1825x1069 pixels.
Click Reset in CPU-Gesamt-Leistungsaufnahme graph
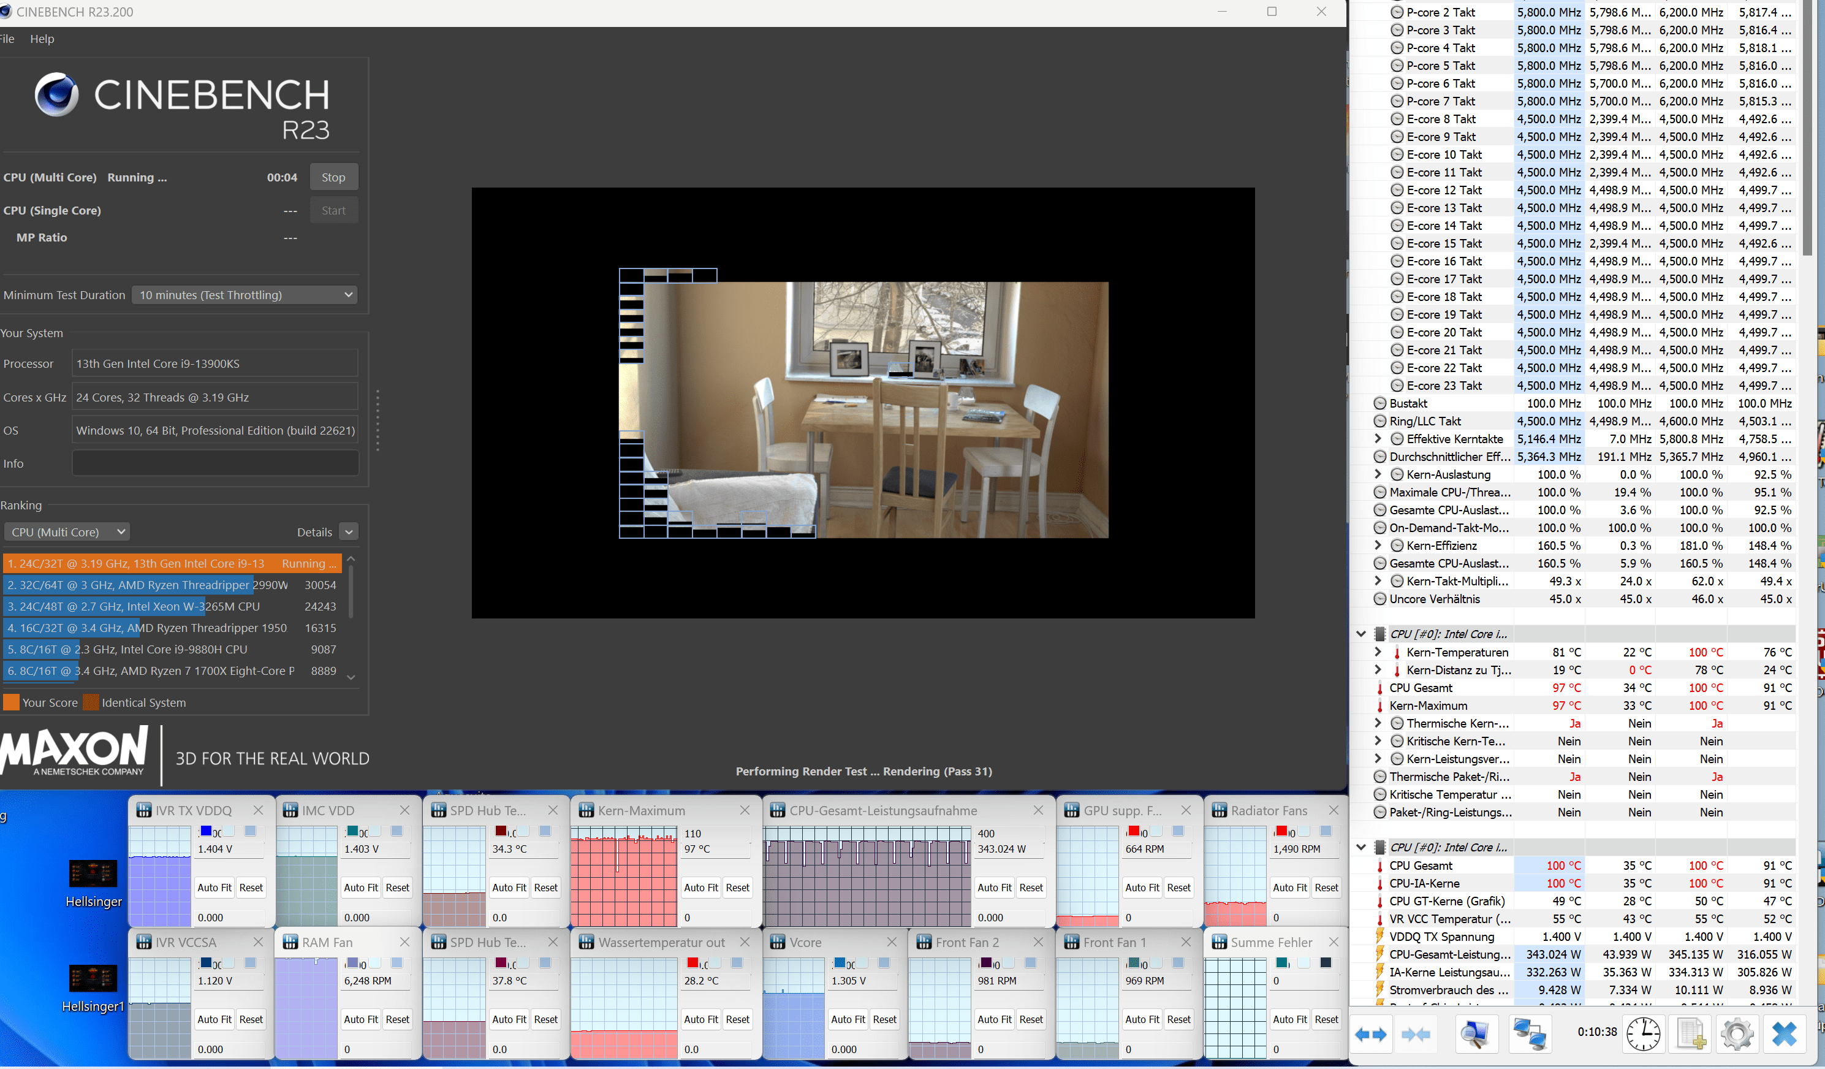1031,888
